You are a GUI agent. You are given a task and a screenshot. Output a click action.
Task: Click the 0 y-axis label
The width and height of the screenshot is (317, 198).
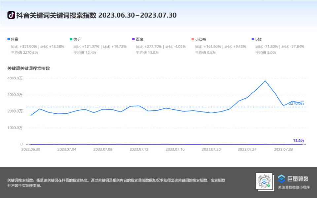pos(21,144)
